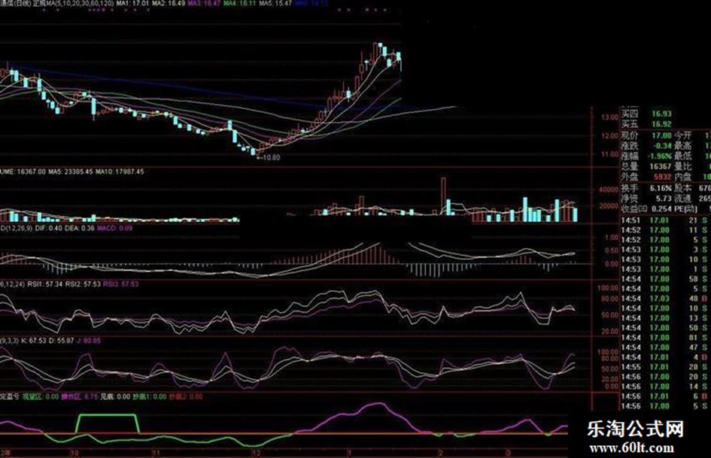Screen dimensions: 711x458
Task: Click the DIF: 0.40 MACD readout
Action: [48, 228]
